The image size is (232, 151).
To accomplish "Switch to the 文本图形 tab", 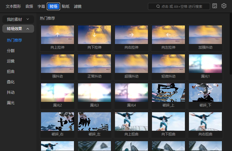I will point(13,6).
